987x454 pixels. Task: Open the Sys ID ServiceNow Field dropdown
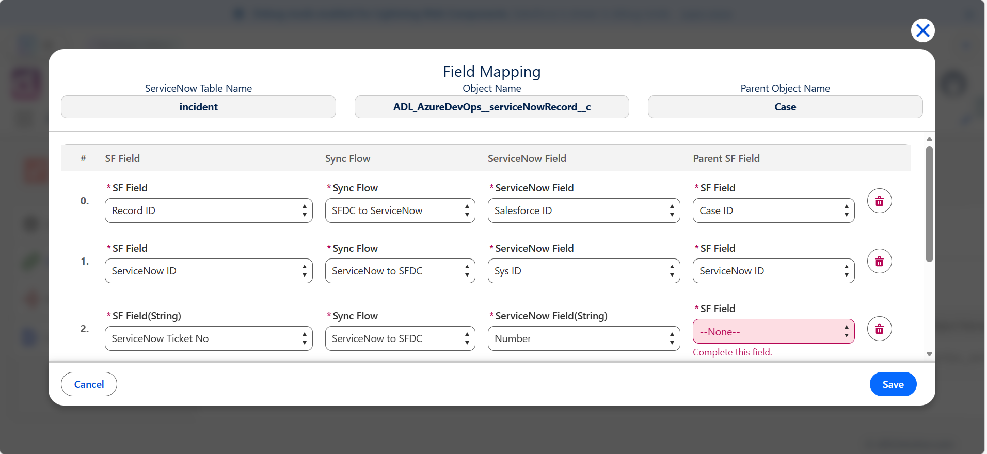pos(584,271)
